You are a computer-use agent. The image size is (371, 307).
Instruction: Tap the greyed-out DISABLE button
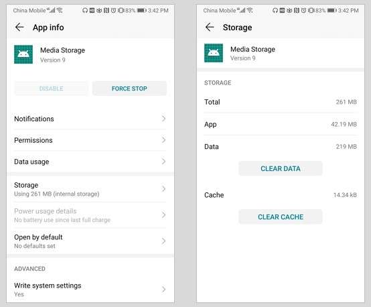point(51,88)
